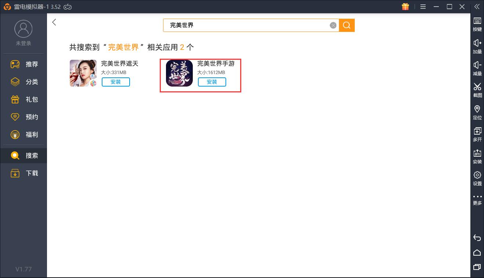Minimize the emulator window
The height and width of the screenshot is (278, 484).
[x=436, y=7]
